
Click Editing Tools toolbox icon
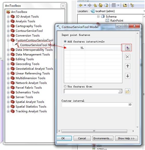pos(12,59)
